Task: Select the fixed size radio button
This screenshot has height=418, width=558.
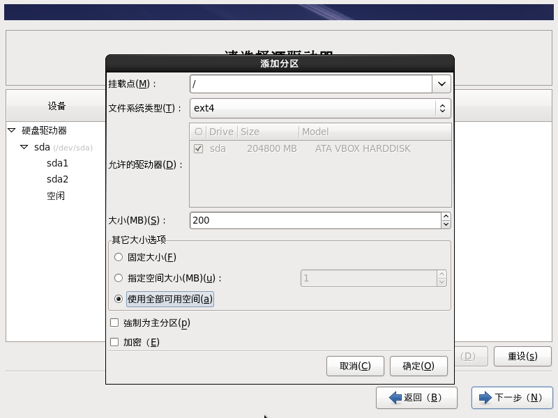Action: (x=119, y=257)
